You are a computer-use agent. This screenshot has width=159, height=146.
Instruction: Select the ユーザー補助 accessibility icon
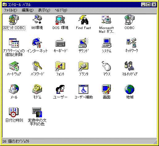tap(83, 89)
